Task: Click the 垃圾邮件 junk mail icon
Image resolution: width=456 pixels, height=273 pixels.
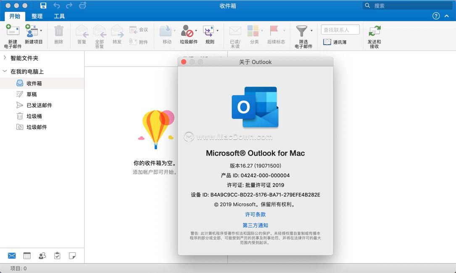Action: point(187,31)
